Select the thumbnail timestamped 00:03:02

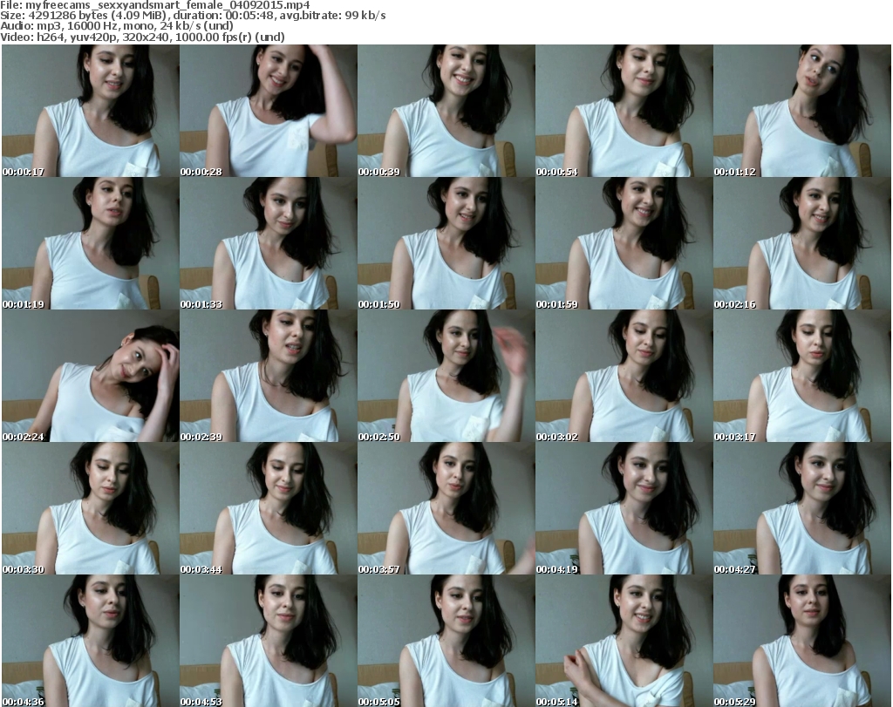tap(624, 376)
